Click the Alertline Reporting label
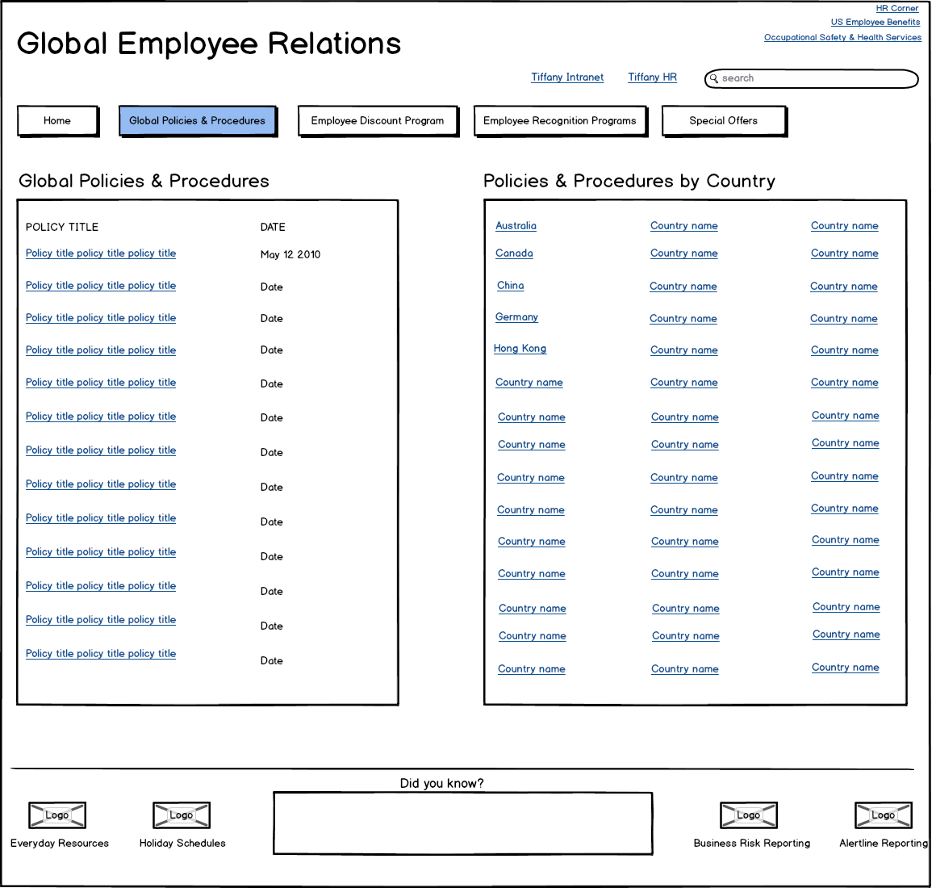This screenshot has height=888, width=936. (884, 844)
